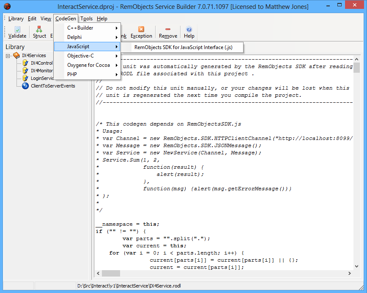Expand the PHP submenu arrow

point(116,75)
